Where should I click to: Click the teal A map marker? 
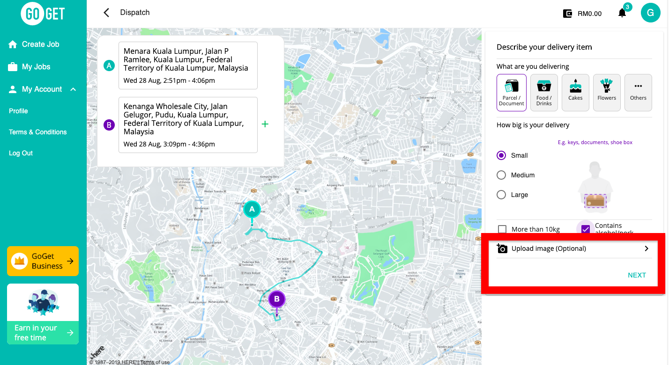(x=252, y=210)
